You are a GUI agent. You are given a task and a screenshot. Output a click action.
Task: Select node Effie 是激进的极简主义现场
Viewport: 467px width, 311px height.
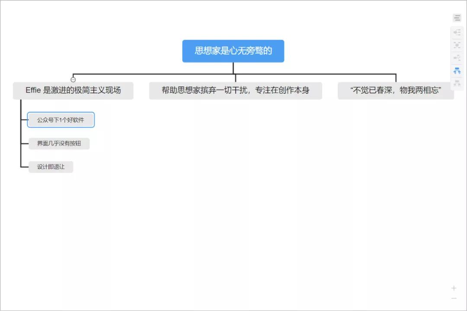[73, 90]
